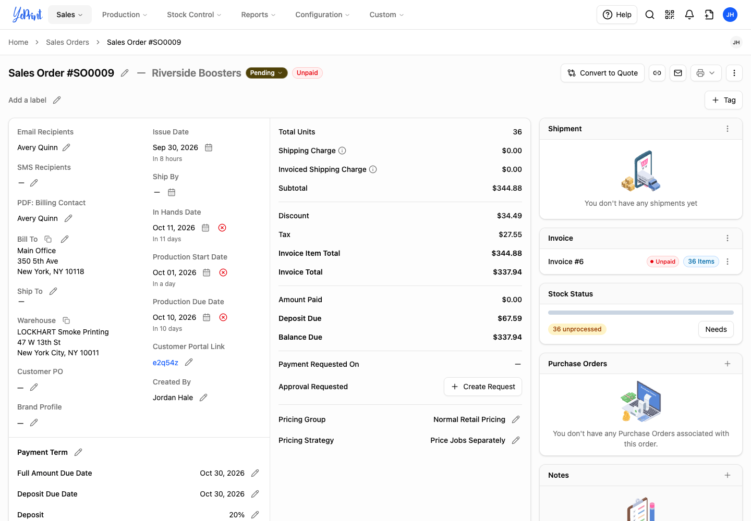Viewport: 751px width, 521px height.
Task: Expand the print options dropdown
Action: point(706,73)
